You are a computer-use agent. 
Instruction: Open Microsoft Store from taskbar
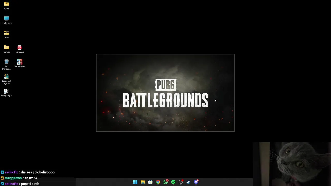(150, 182)
